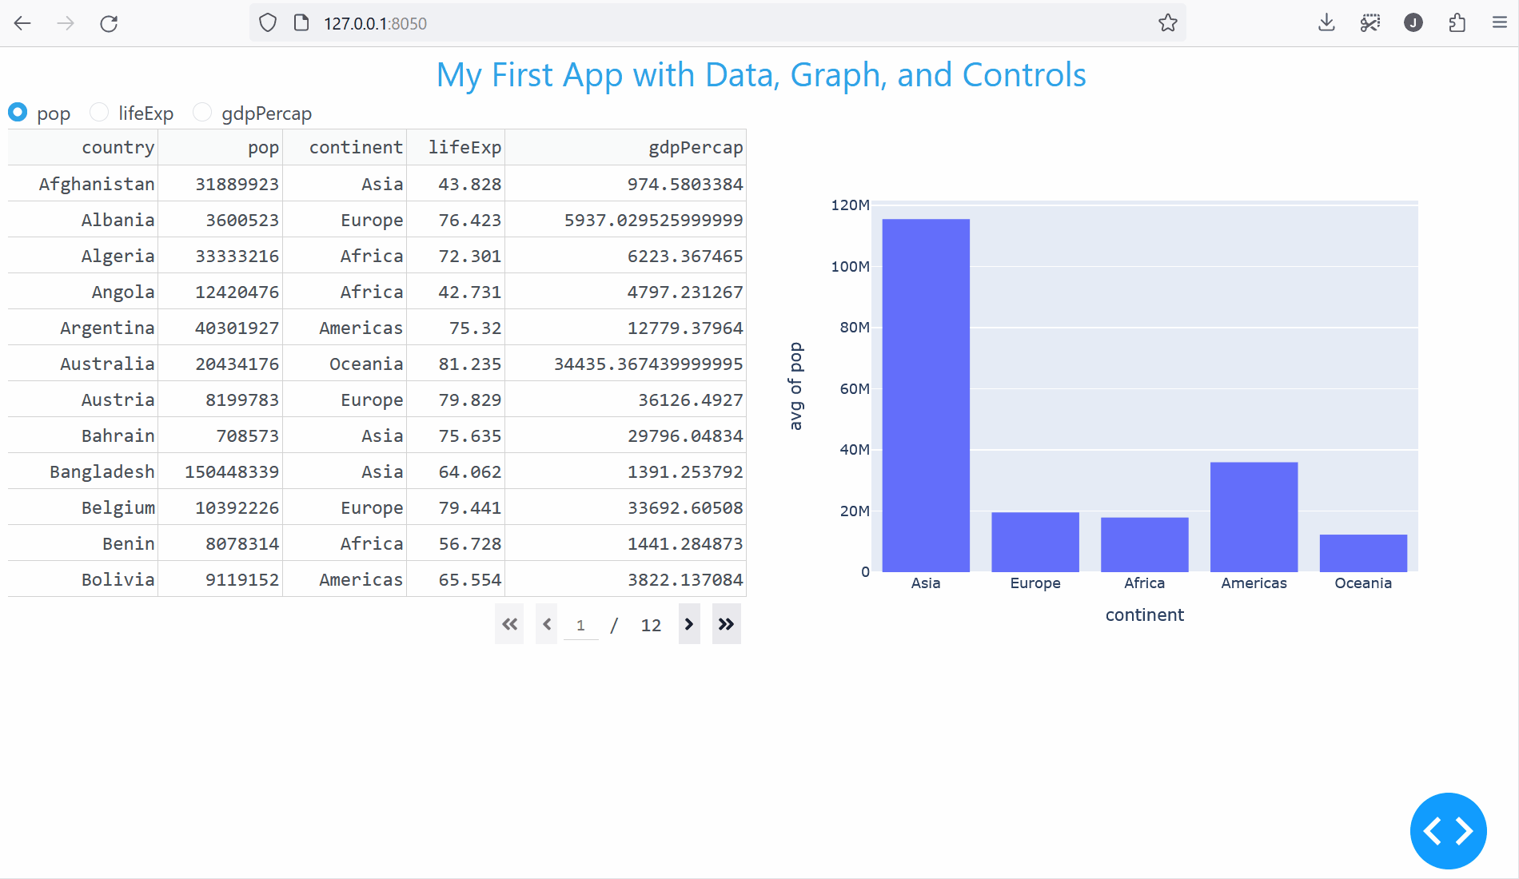Viewport: 1519px width, 879px height.
Task: Jump to first table page
Action: [509, 624]
